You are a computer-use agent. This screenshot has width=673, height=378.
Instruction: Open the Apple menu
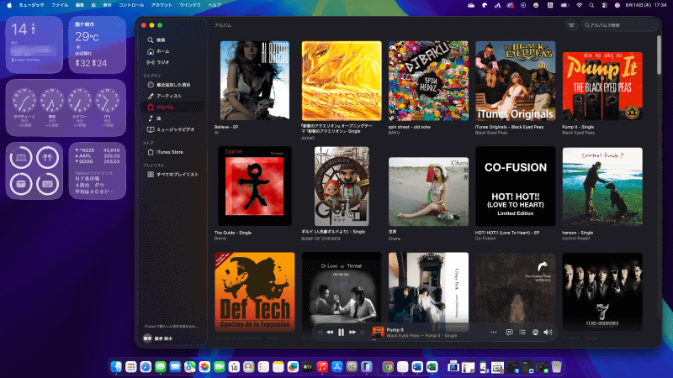coord(9,5)
